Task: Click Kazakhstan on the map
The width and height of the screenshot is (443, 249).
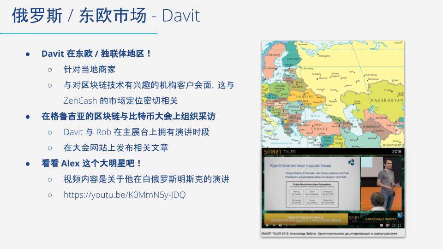Action: [x=387, y=100]
